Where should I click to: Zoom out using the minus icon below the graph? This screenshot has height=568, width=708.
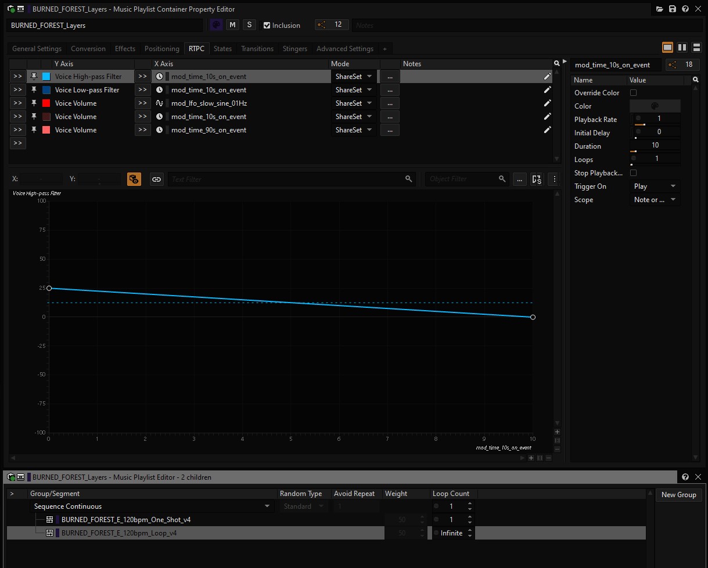pyautogui.click(x=548, y=458)
